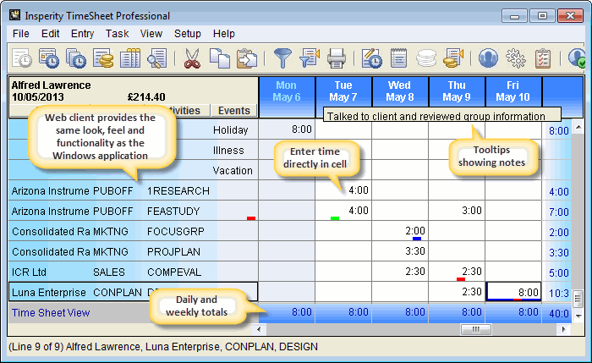Click the printer icon
This screenshot has height=363, width=592.
[x=336, y=58]
